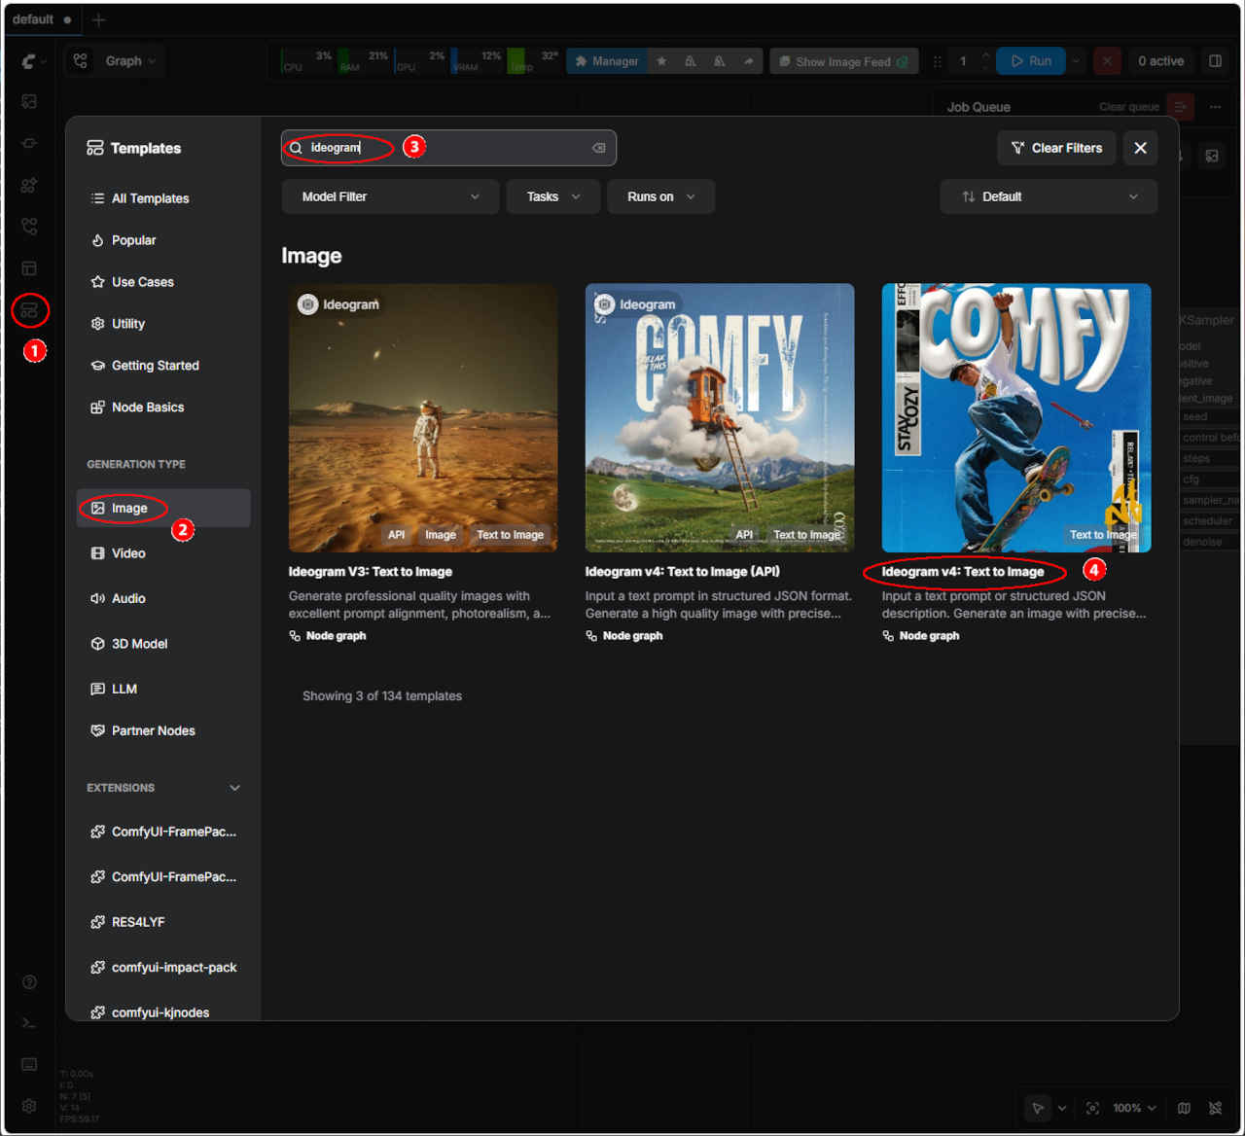Viewport: 1245px width, 1136px height.
Task: Open the Ideogram v4: Text to Image (API) title
Action: (x=683, y=572)
